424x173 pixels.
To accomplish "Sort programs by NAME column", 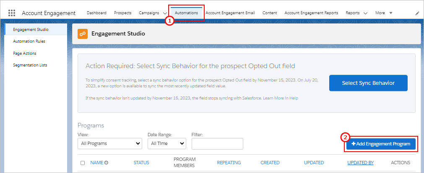I will pos(97,163).
